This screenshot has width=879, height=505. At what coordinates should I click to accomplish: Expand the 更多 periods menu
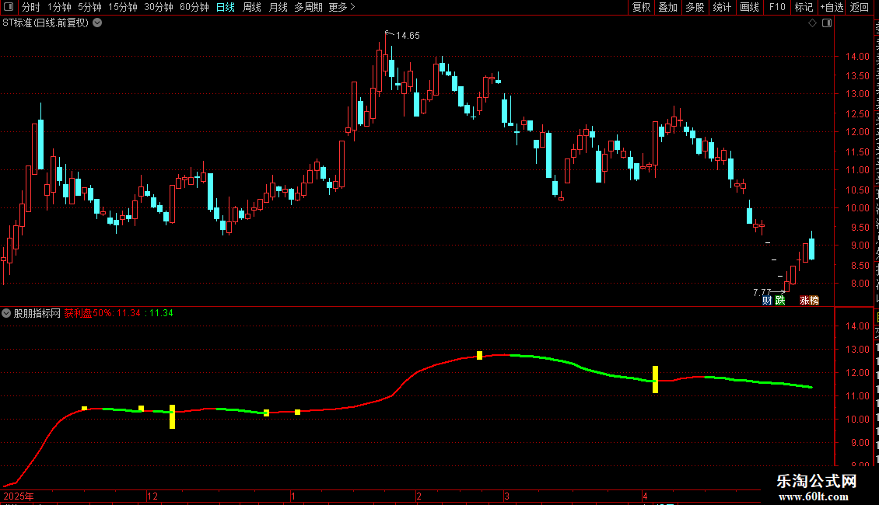[341, 7]
